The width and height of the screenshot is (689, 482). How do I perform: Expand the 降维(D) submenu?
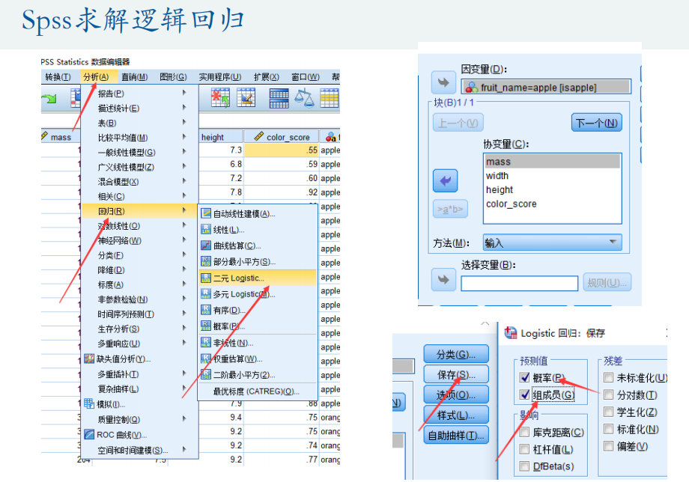pyautogui.click(x=140, y=270)
